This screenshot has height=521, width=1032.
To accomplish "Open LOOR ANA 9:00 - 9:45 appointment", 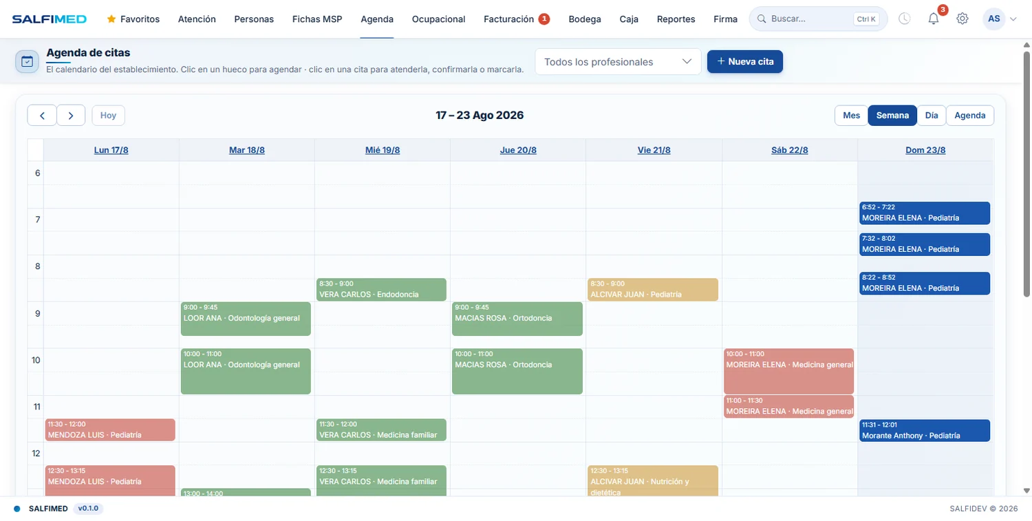I will 246,319.
